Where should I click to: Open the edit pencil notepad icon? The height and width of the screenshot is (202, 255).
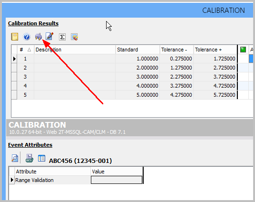(49, 36)
